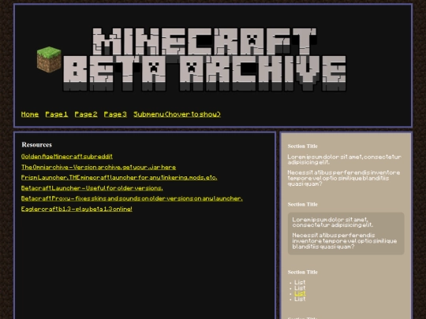Click the Resources heading
Image resolution: width=426 pixels, height=319 pixels.
pos(36,145)
